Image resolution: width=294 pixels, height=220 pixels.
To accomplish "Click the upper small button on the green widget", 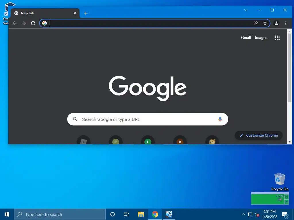I will [287, 197].
